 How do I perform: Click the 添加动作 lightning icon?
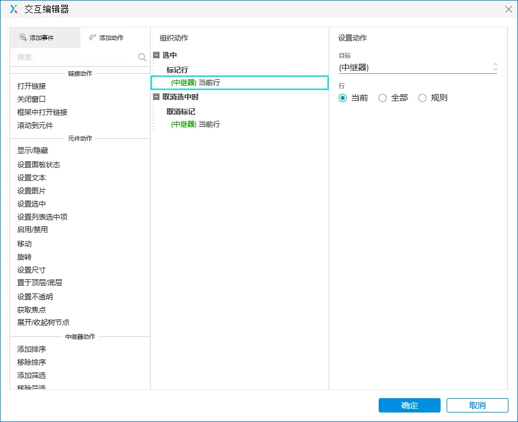point(92,37)
